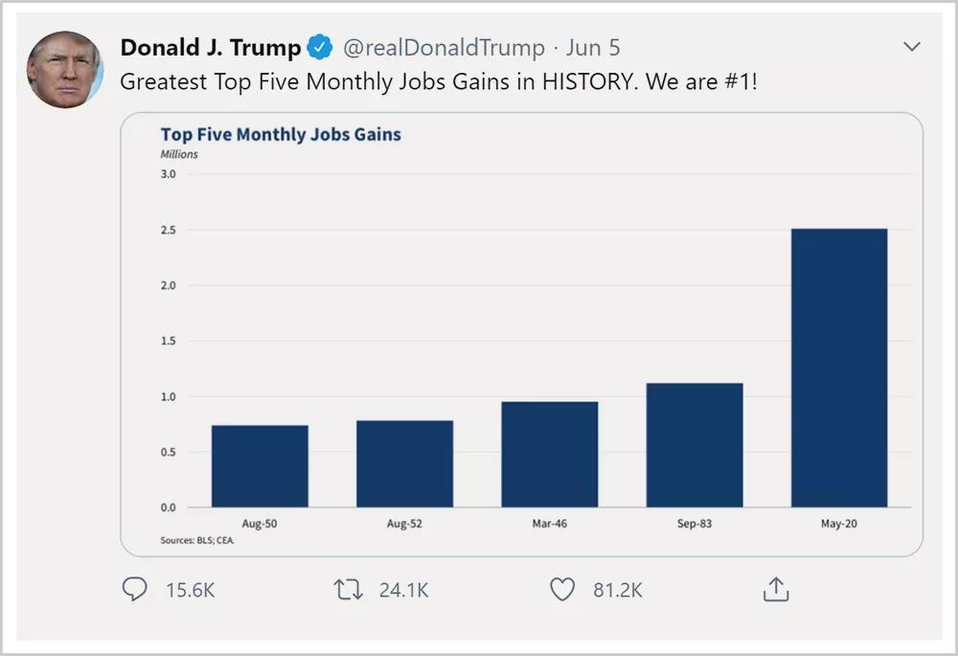Click the blue verified checkmark badge
958x656 pixels.
pos(320,47)
